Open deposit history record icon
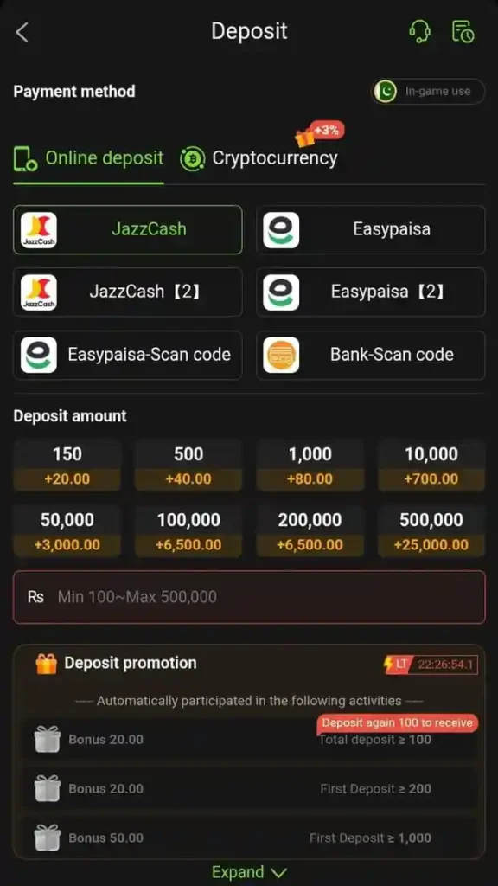This screenshot has height=886, width=498. 463,32
